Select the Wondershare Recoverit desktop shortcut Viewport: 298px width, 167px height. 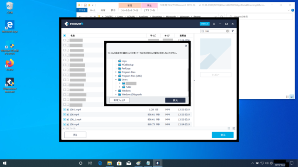click(x=10, y=85)
